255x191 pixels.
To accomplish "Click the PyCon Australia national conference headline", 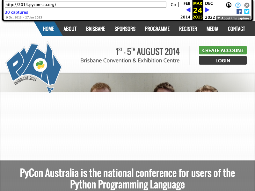I will (127, 179).
